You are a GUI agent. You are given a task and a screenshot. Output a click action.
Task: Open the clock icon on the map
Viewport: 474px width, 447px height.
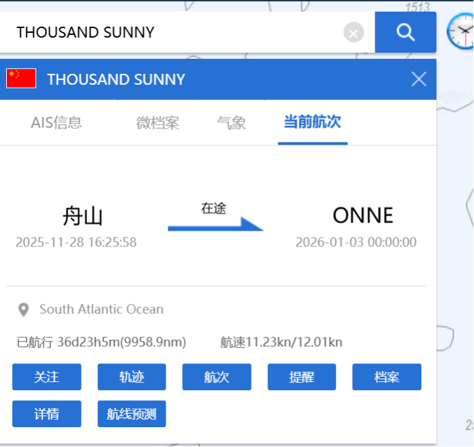pos(460,32)
